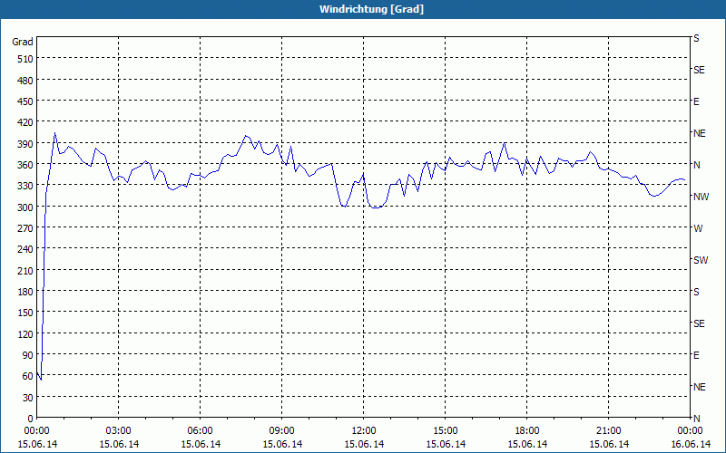The height and width of the screenshot is (453, 726).
Task: Click the "210" y-axis value
Action: pos(25,271)
